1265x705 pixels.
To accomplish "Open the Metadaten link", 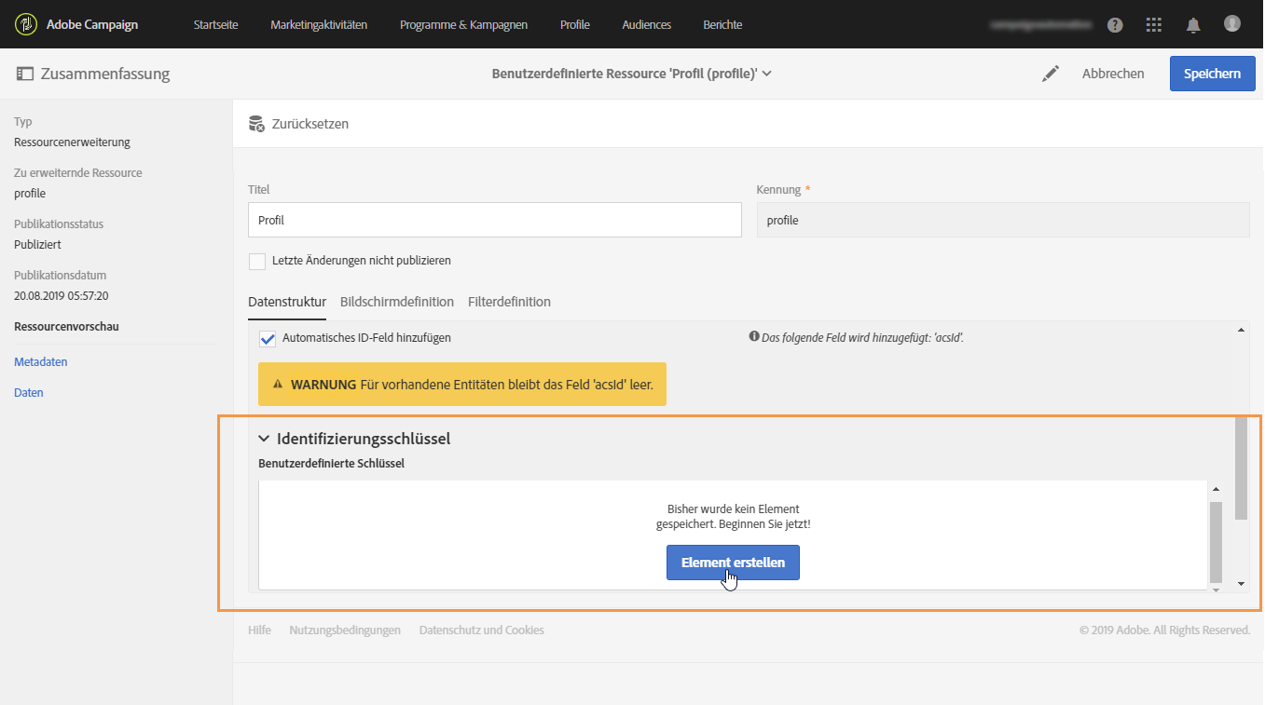I will point(41,361).
